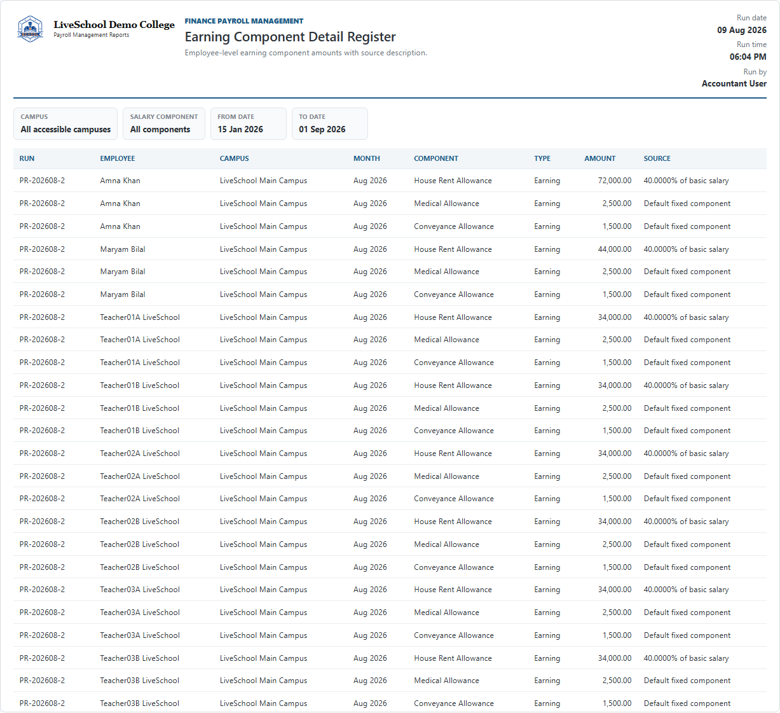Screen dimensions: 780x713
Task: Click the From Date box showing 15 Jan 2026
Action: (249, 123)
